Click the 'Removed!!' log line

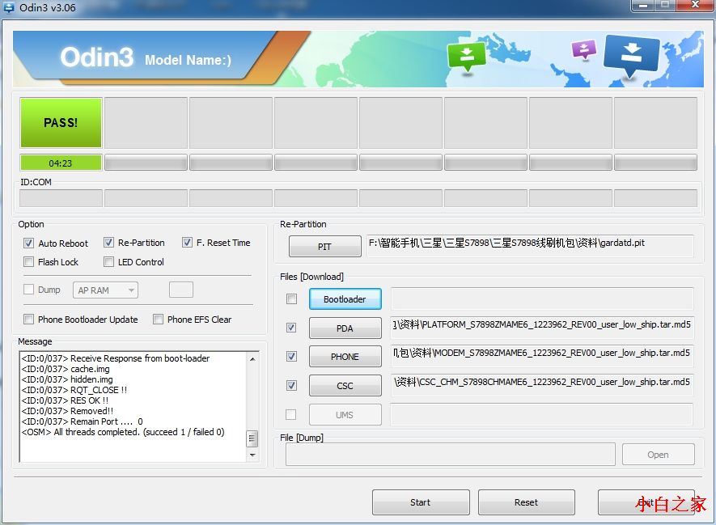tap(68, 411)
